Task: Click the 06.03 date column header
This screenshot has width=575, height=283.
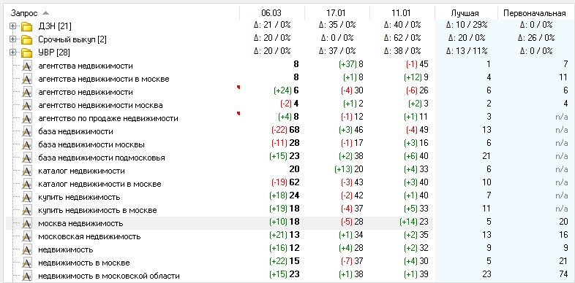Action: (x=271, y=13)
